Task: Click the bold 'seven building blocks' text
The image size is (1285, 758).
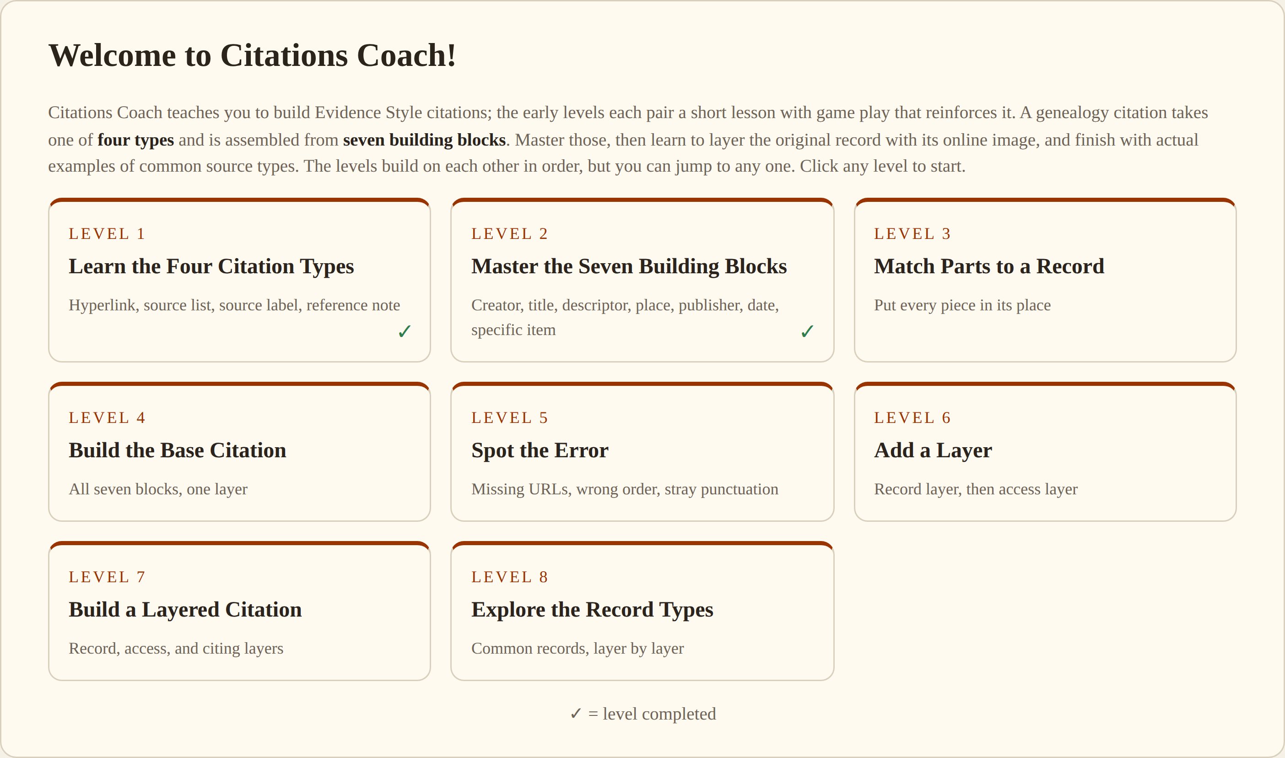Action: pyautogui.click(x=424, y=140)
